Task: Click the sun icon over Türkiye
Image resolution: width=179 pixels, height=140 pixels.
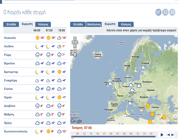Action: [x=152, y=114]
